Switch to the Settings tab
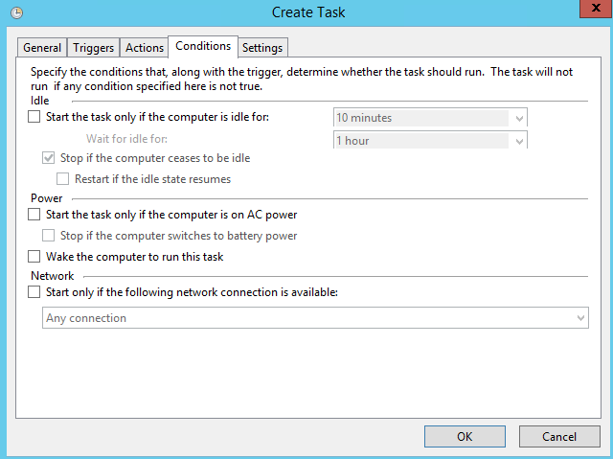Image resolution: width=613 pixels, height=459 pixels. (262, 48)
